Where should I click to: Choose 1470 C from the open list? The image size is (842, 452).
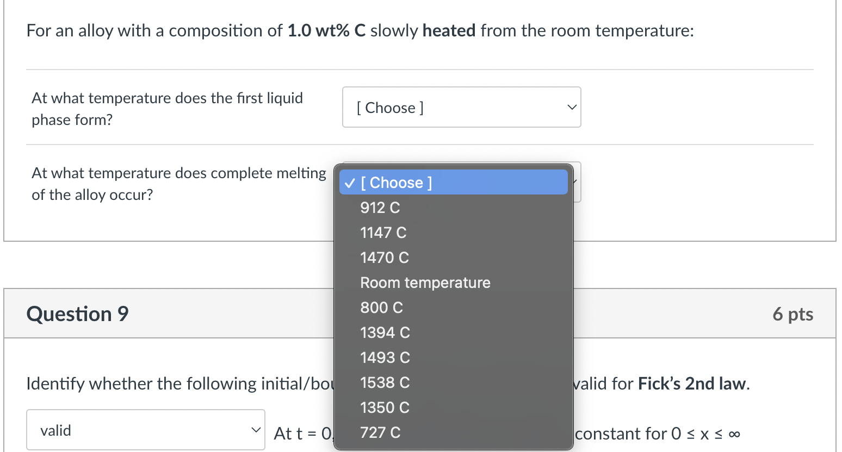[x=384, y=258]
